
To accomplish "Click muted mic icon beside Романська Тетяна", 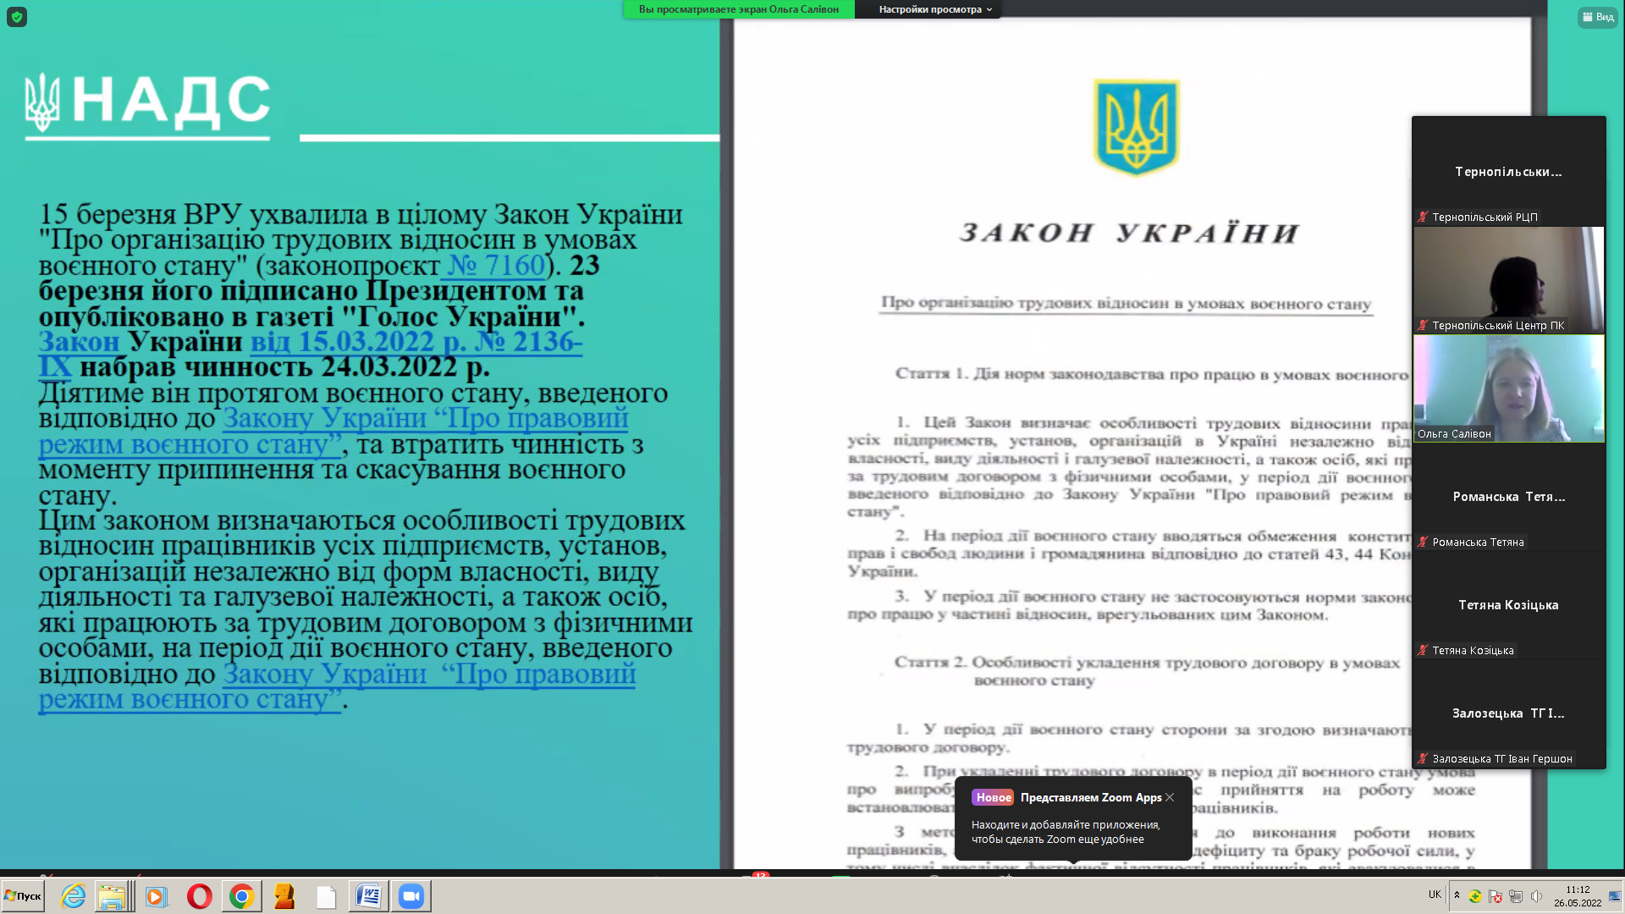I will coord(1423,542).
